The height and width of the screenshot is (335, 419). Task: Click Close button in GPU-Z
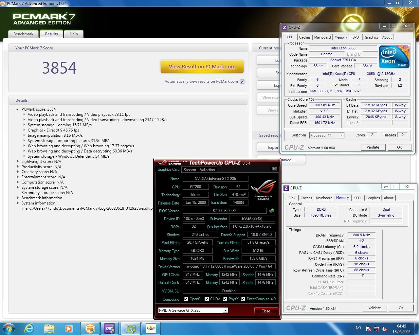tap(266, 311)
